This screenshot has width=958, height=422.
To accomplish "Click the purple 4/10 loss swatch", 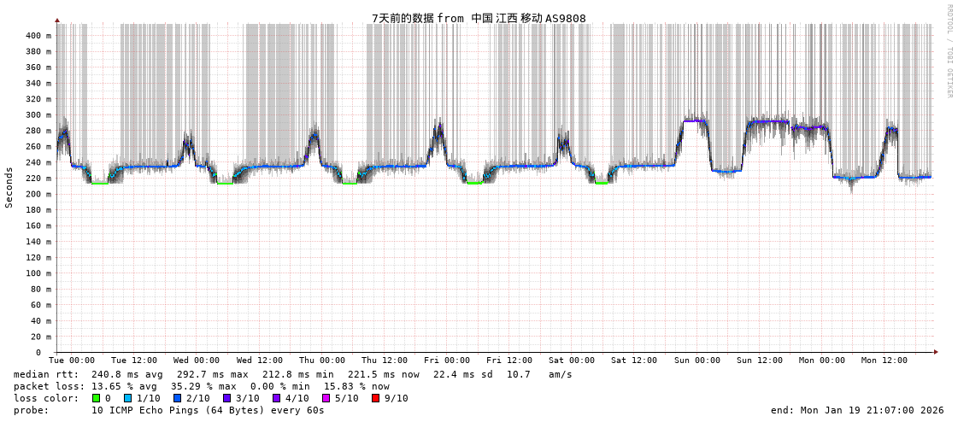I will [x=276, y=398].
